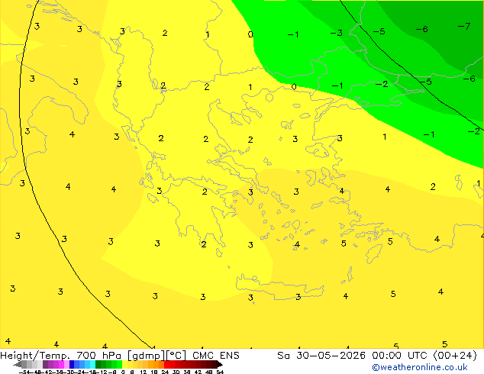Screen dimensions: 484x374
Task: Click the Height/Temp. 700 hPa title text
Action: pyautogui.click(x=61, y=356)
